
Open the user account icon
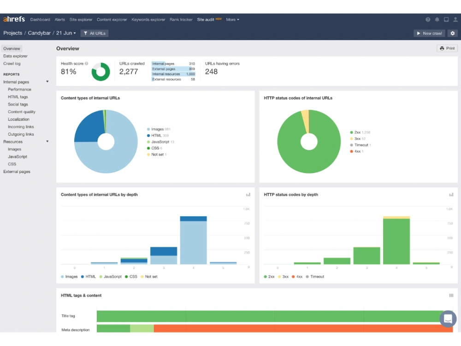[x=455, y=19]
